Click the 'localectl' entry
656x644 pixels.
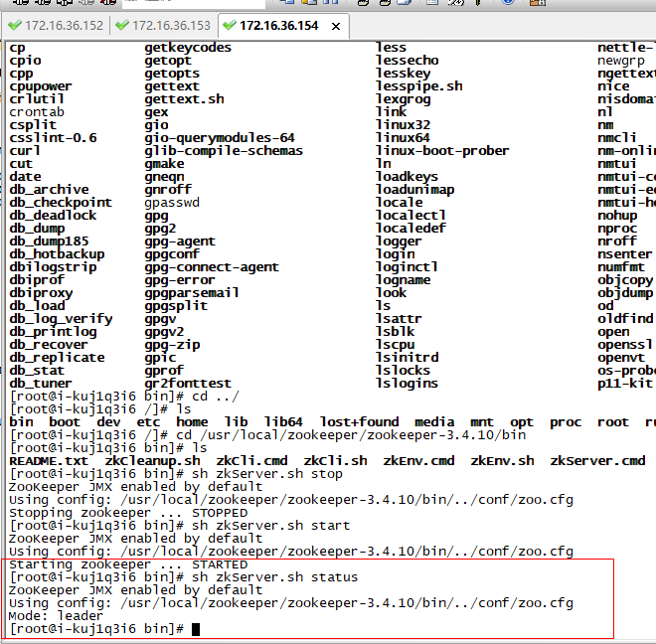click(410, 215)
